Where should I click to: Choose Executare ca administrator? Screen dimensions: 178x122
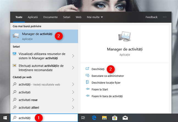tap(108, 76)
